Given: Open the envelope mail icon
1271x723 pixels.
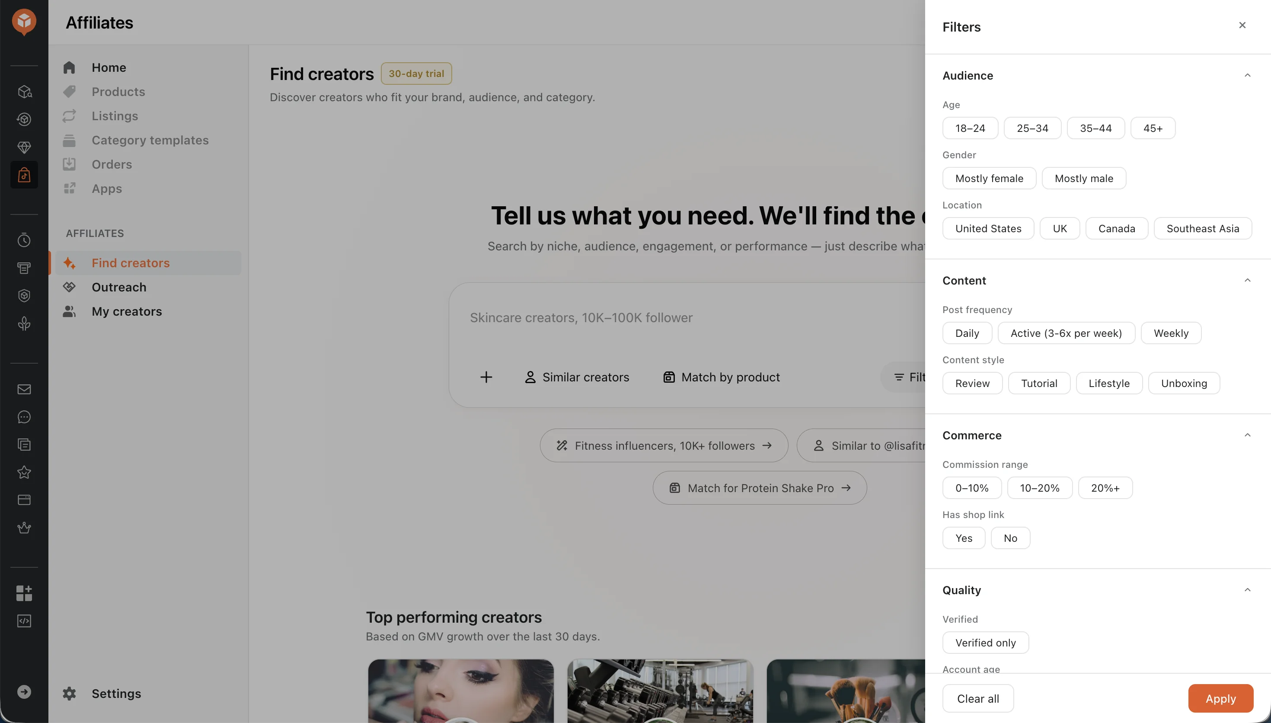Looking at the screenshot, I should point(24,389).
